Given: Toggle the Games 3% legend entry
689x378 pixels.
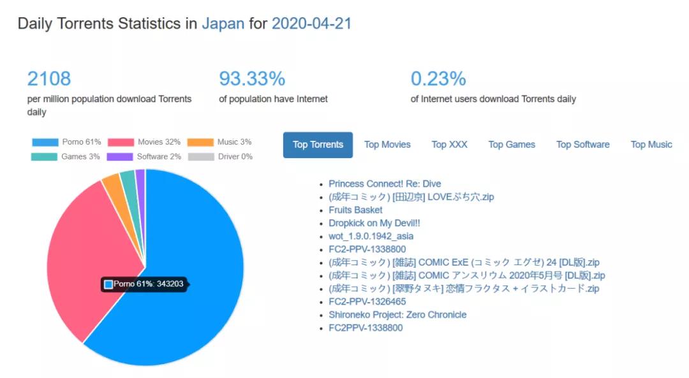Looking at the screenshot, I should (66, 157).
